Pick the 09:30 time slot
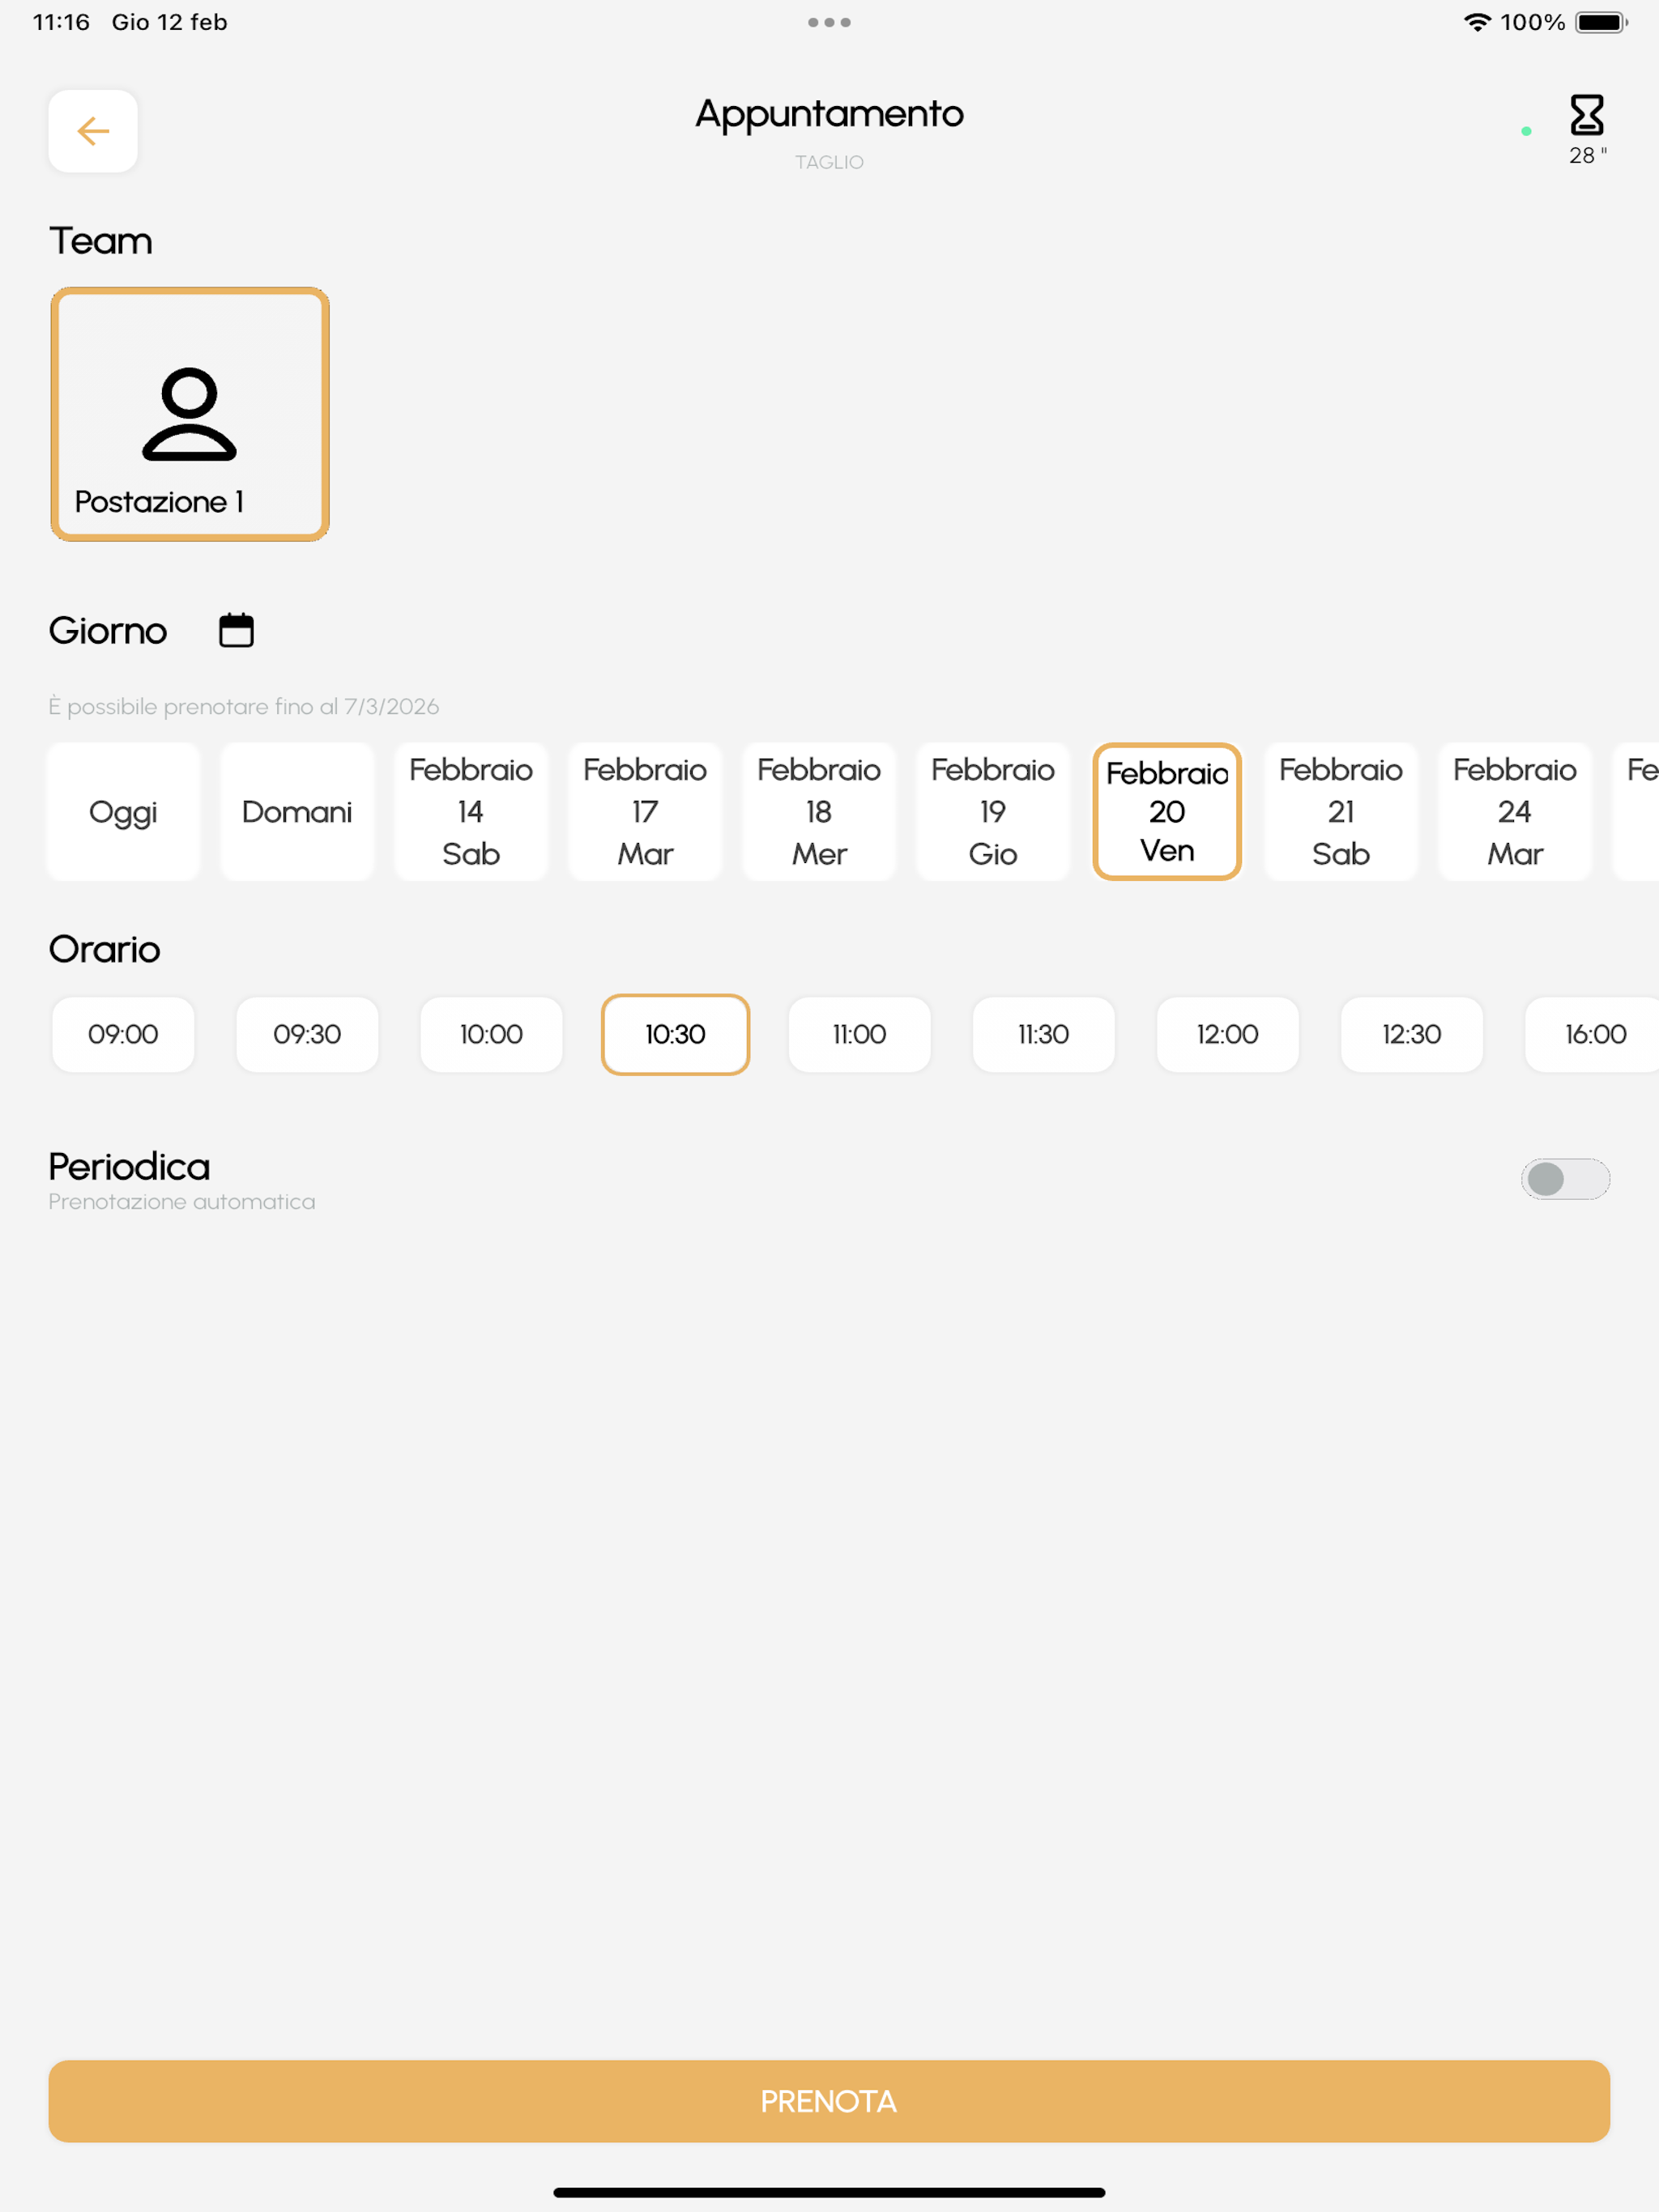This screenshot has height=2212, width=1659. click(307, 1034)
